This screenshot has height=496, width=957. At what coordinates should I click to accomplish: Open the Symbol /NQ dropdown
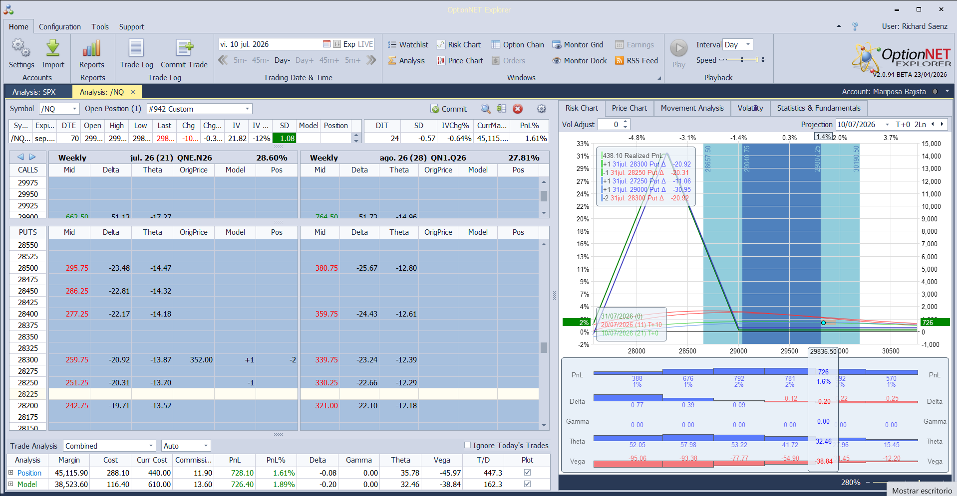(59, 109)
